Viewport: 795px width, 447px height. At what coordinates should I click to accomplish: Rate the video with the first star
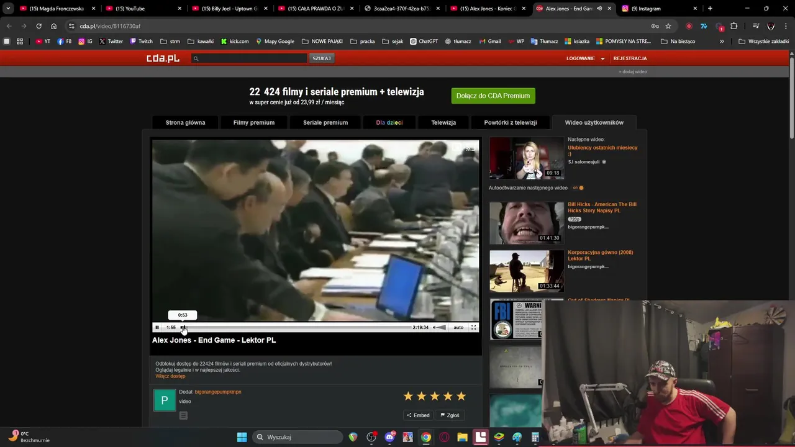click(x=408, y=396)
